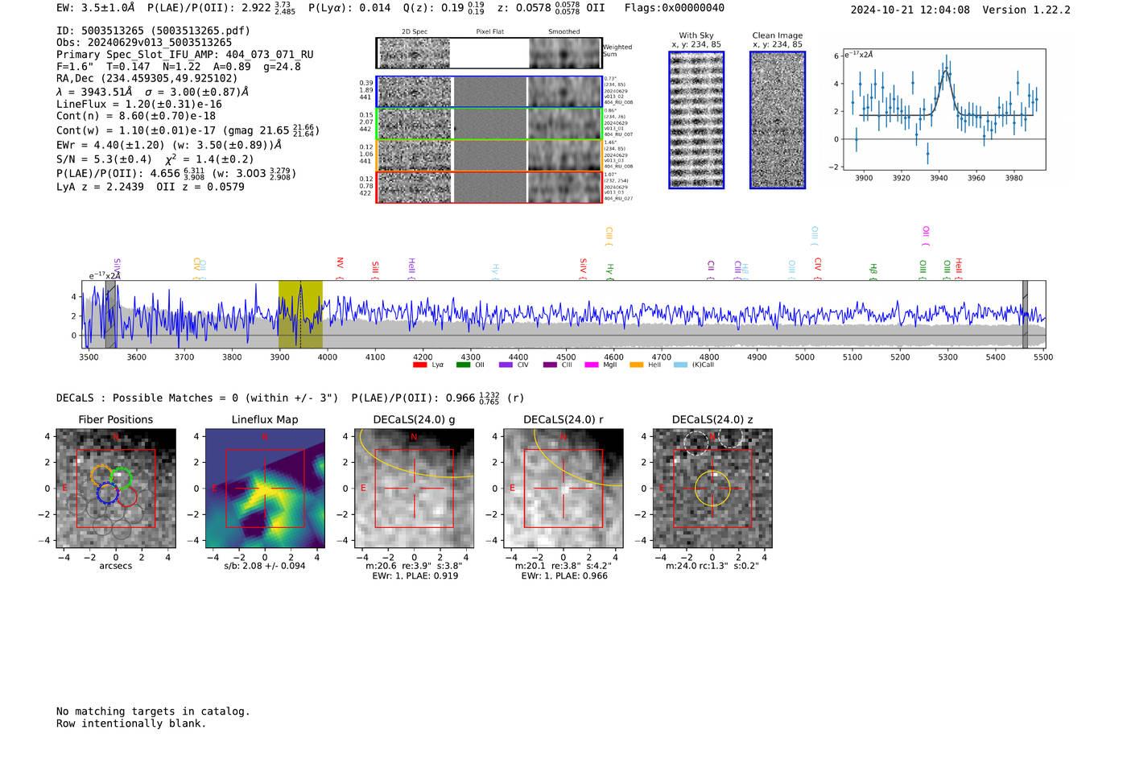The image size is (1127, 767).
Task: Select the Clean Image panel
Action: coord(778,120)
